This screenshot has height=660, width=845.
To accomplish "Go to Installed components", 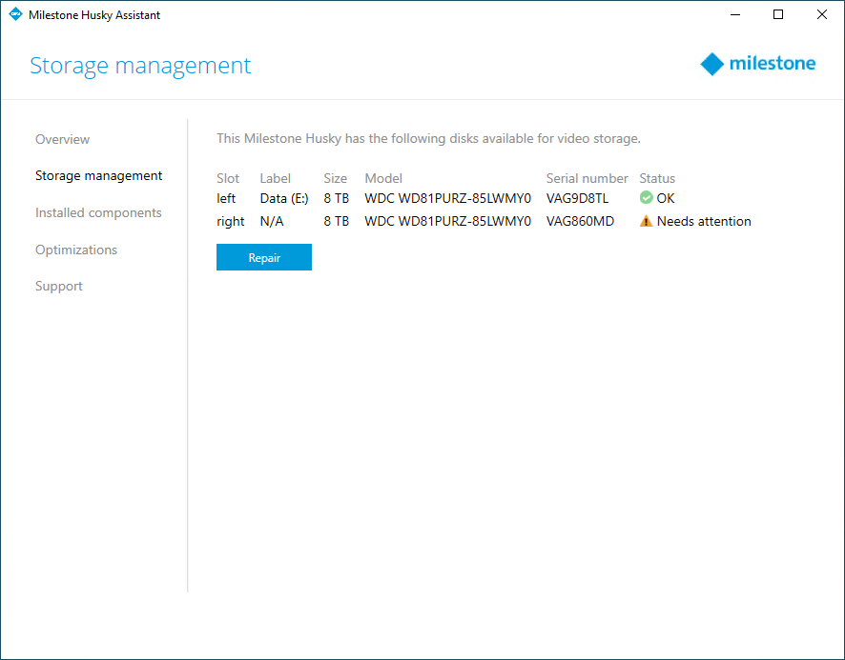I will pos(98,213).
